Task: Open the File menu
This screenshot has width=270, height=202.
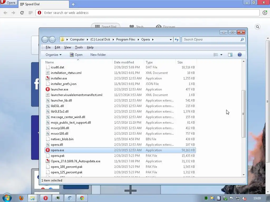Action: tap(48, 47)
